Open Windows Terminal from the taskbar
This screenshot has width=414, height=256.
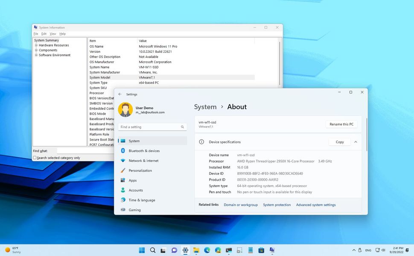click(229, 250)
